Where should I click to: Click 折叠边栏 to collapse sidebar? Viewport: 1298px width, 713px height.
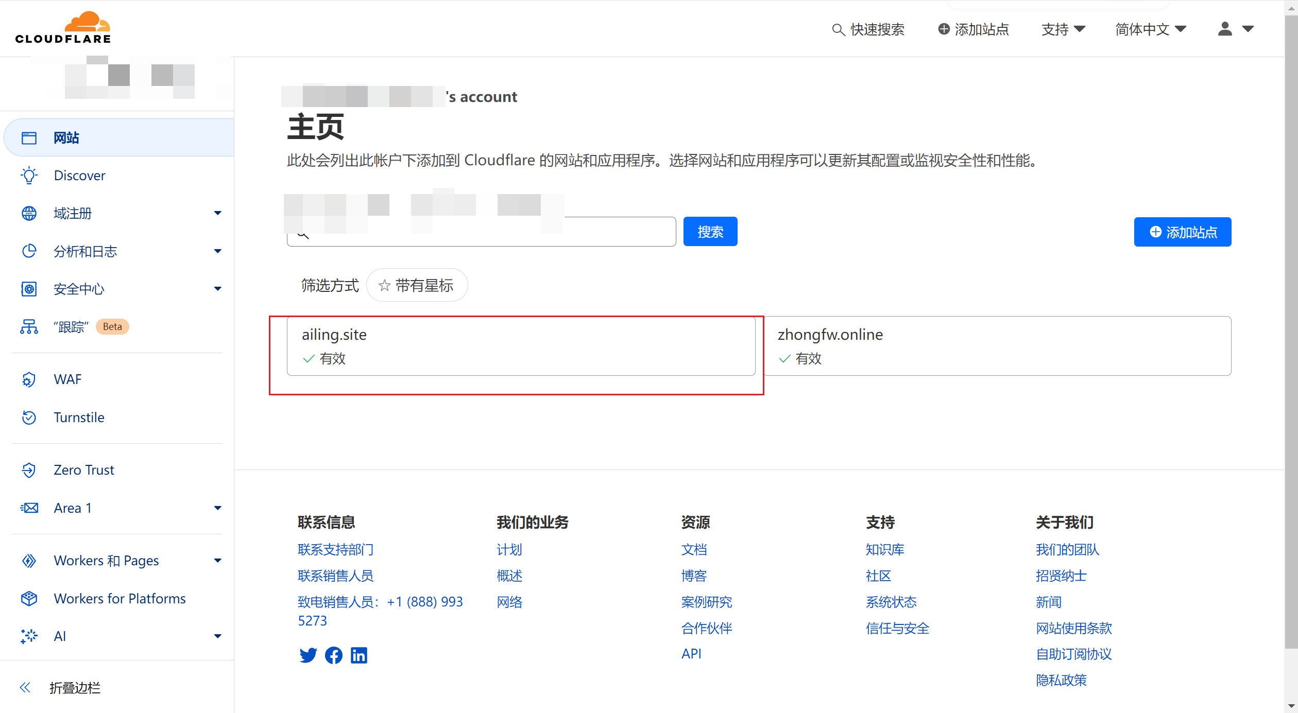click(x=75, y=687)
